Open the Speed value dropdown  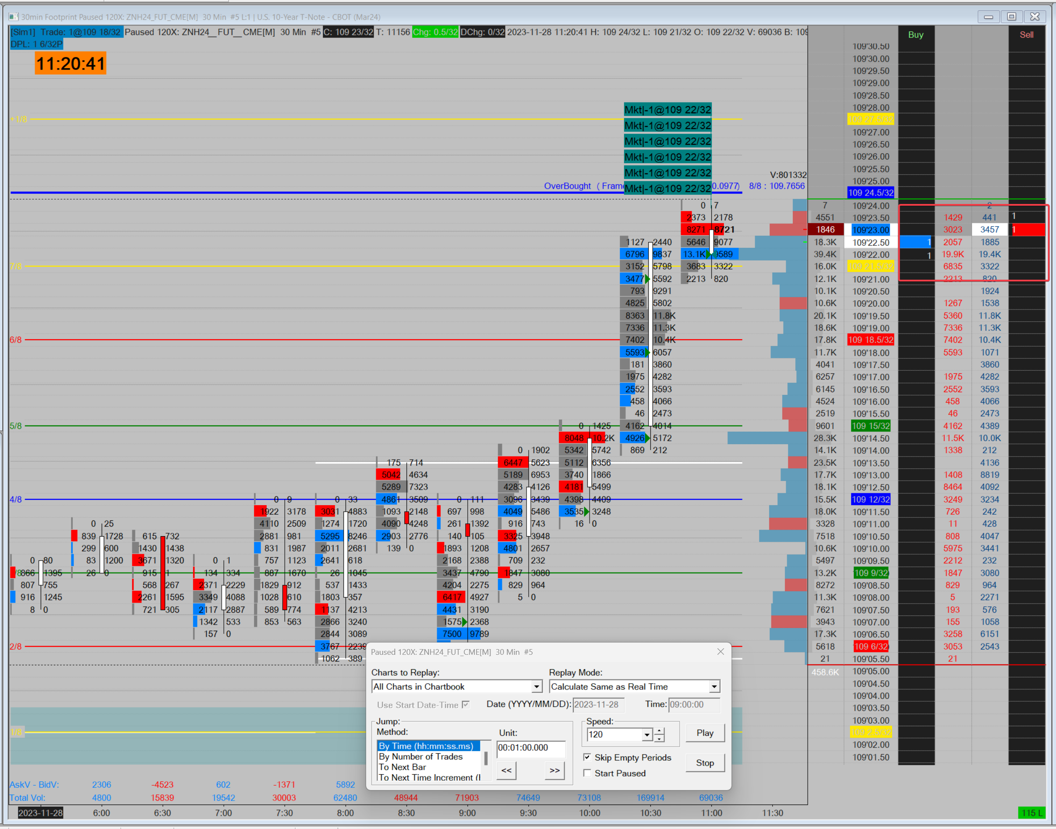pos(646,734)
